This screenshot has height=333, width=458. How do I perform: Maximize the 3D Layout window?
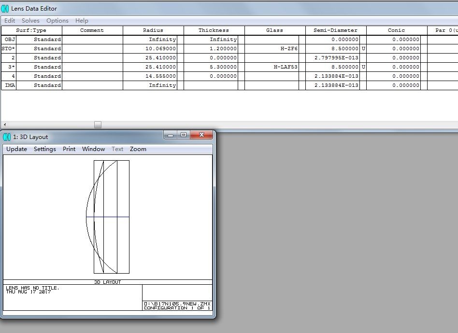[184, 135]
